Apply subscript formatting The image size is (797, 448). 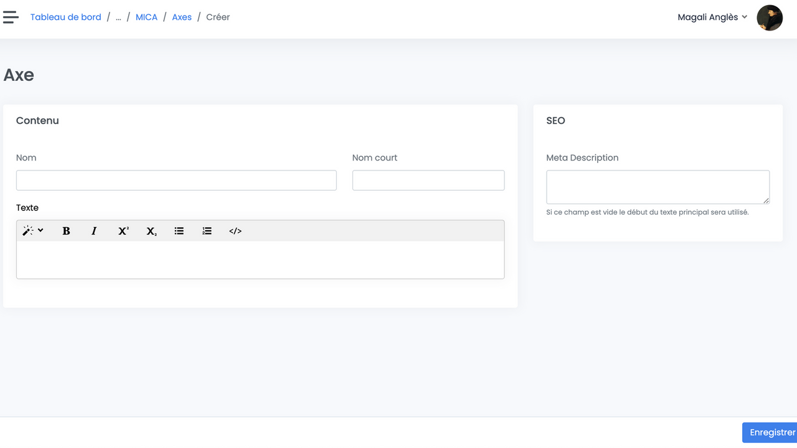[151, 231]
